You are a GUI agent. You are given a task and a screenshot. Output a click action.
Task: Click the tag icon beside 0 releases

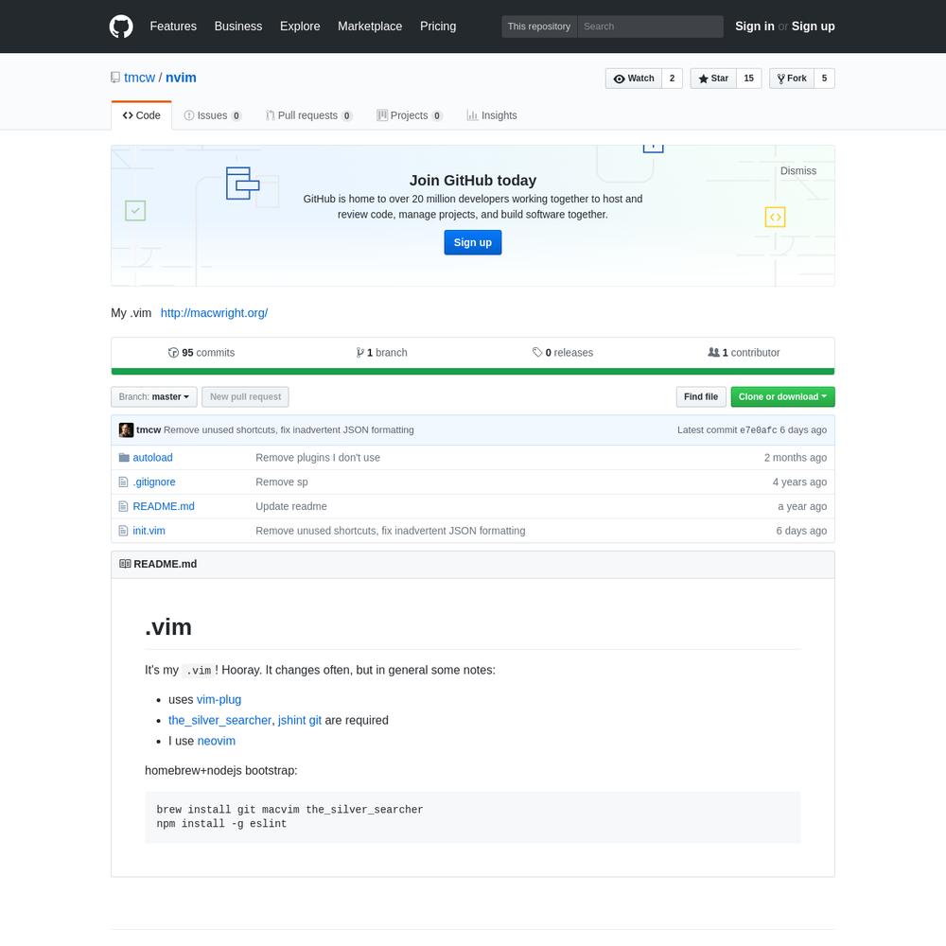click(x=537, y=352)
